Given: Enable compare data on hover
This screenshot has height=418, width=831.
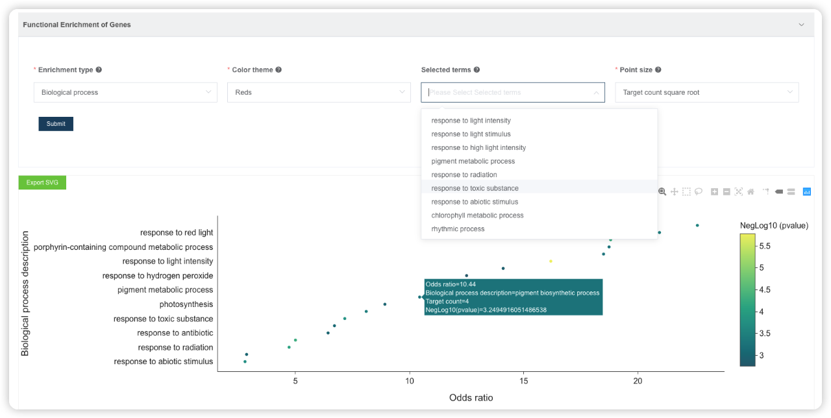Looking at the screenshot, I should click(791, 191).
